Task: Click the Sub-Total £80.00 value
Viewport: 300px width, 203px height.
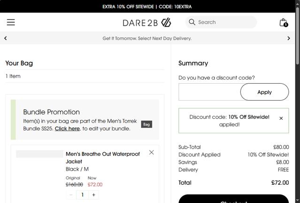Action: pyautogui.click(x=281, y=147)
